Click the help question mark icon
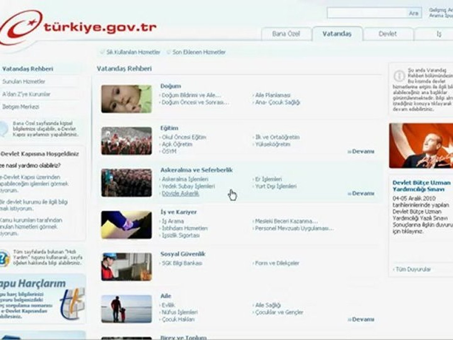This screenshot has height=340, width=453. (4, 258)
